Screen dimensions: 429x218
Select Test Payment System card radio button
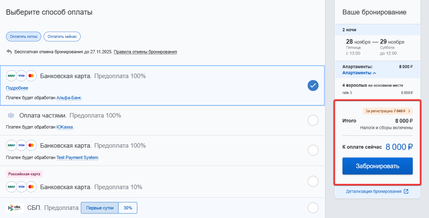click(x=313, y=150)
